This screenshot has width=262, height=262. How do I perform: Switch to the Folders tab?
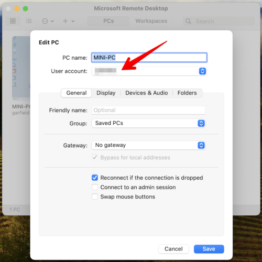click(187, 93)
